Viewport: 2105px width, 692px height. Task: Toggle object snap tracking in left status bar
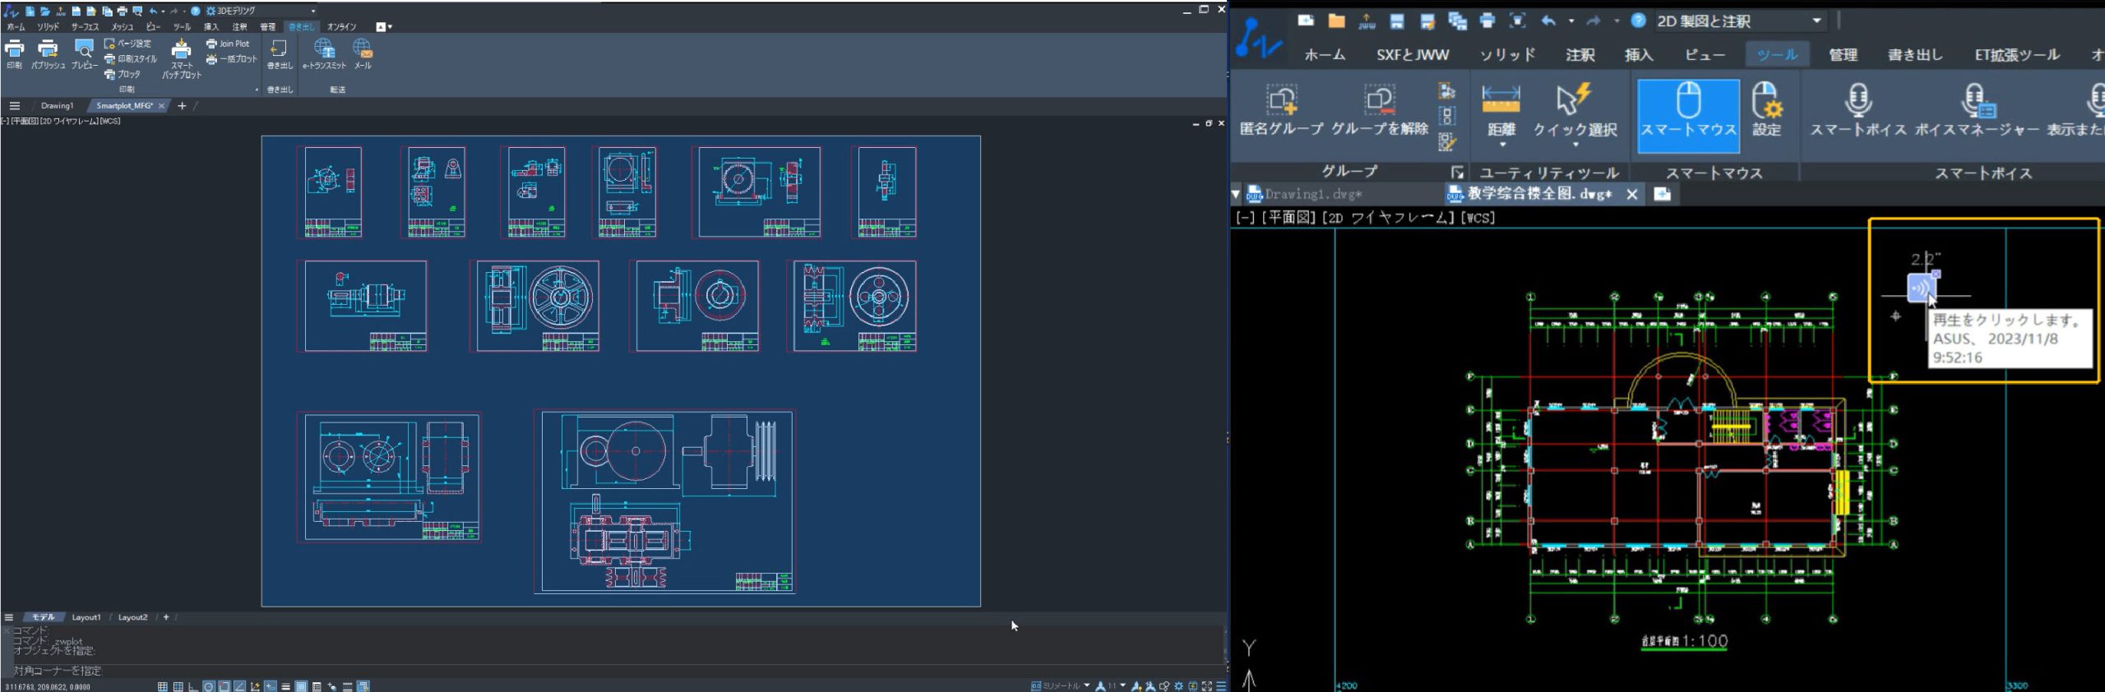click(x=239, y=686)
